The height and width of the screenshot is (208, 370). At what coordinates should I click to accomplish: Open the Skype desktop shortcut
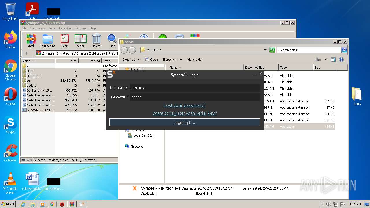pyautogui.click(x=10, y=125)
